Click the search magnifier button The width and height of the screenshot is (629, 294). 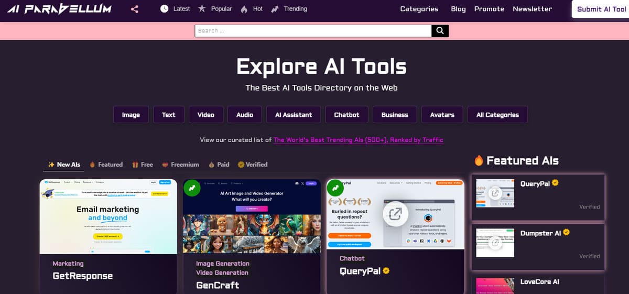pyautogui.click(x=440, y=31)
